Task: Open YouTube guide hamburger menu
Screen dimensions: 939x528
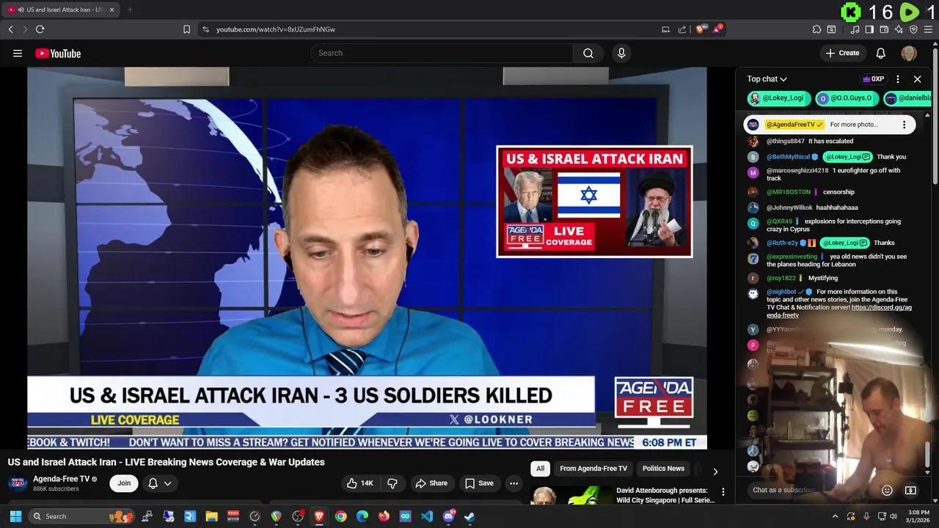Action: [x=18, y=53]
